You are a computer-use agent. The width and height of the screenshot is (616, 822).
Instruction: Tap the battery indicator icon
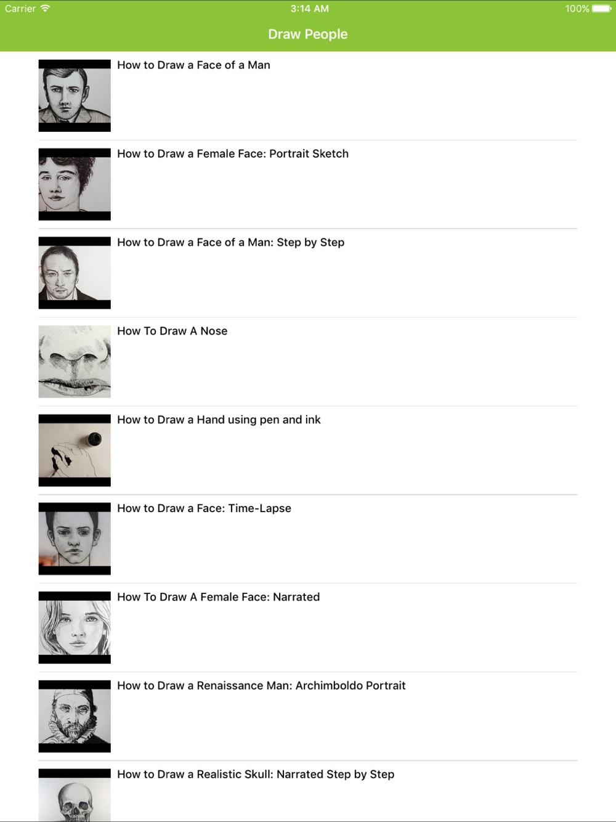[x=602, y=9]
